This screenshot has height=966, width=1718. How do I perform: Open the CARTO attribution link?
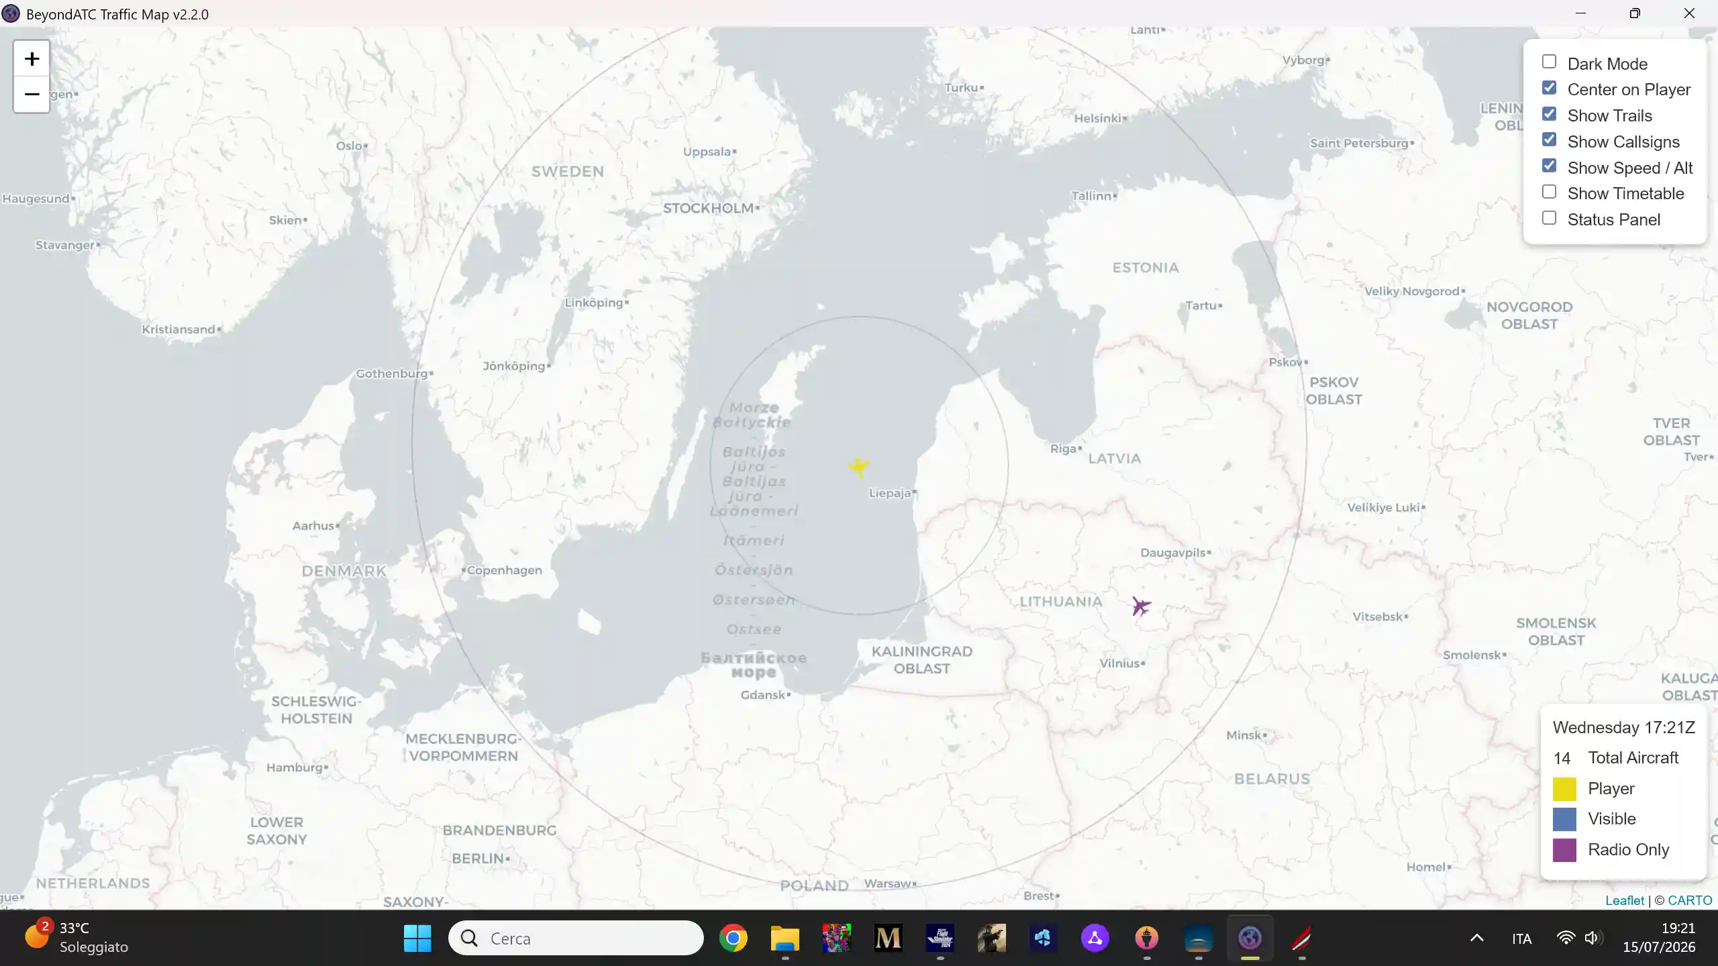click(x=1690, y=900)
